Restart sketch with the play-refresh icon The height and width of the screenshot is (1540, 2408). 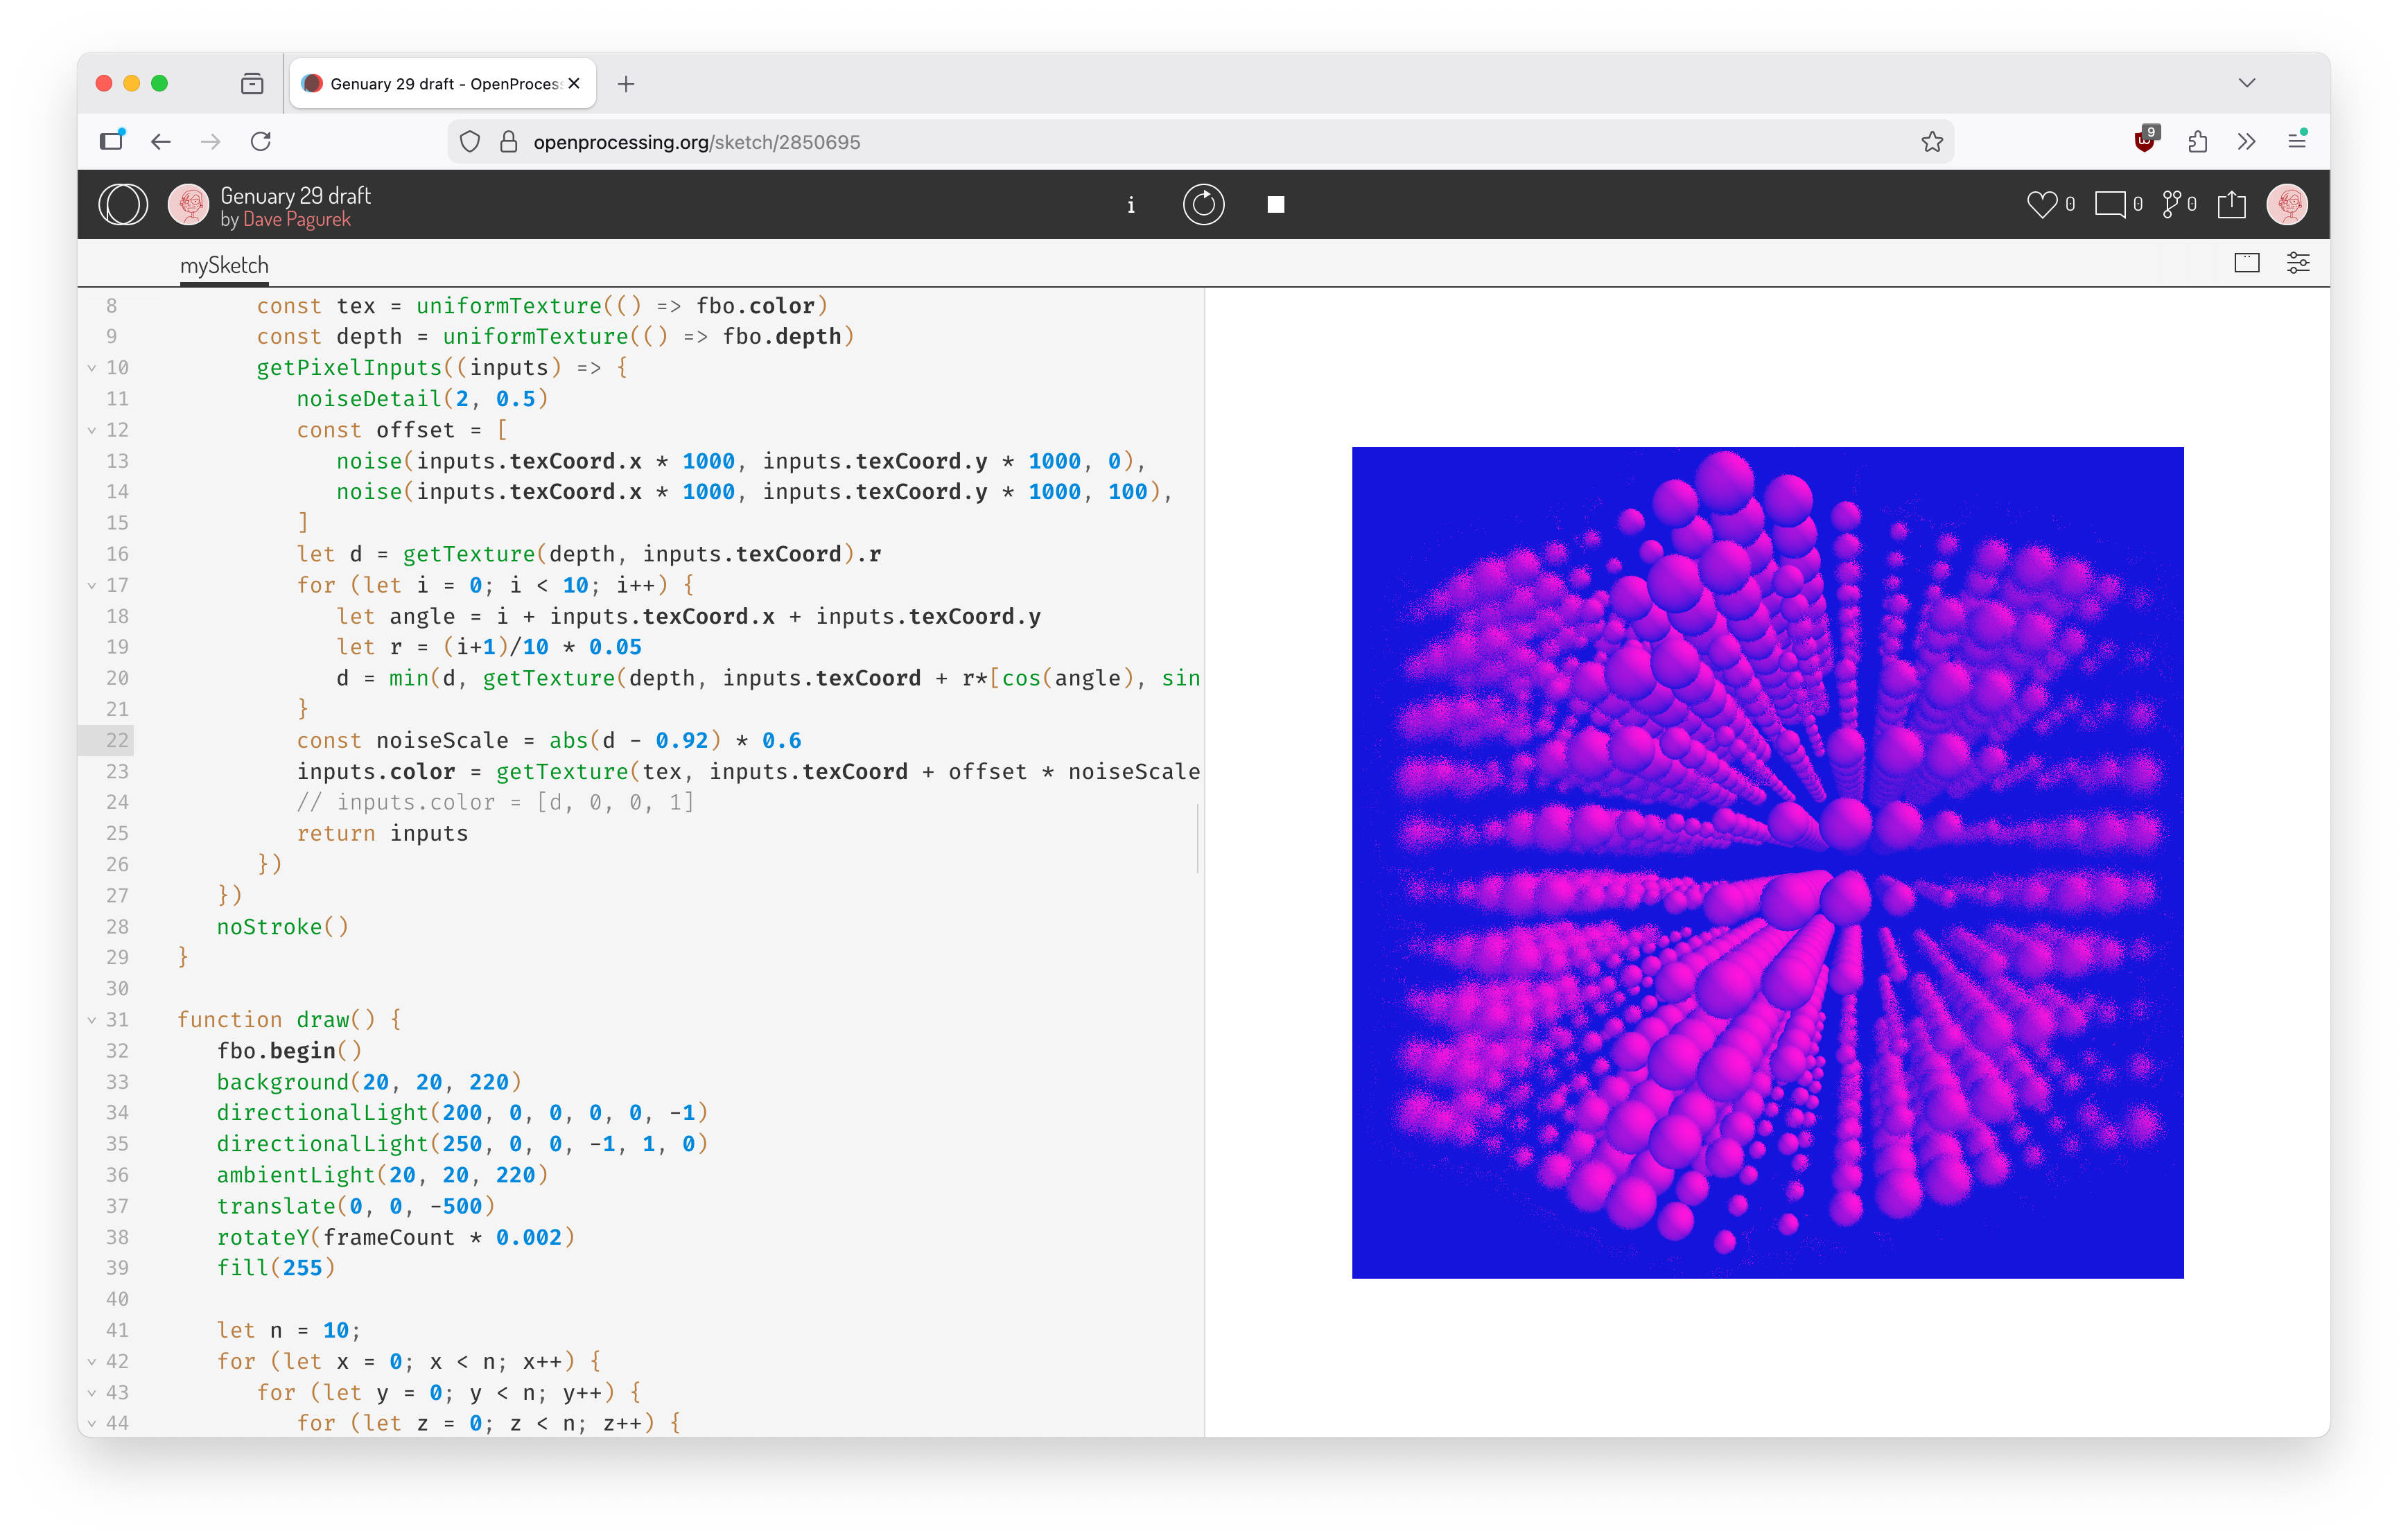coord(1203,204)
